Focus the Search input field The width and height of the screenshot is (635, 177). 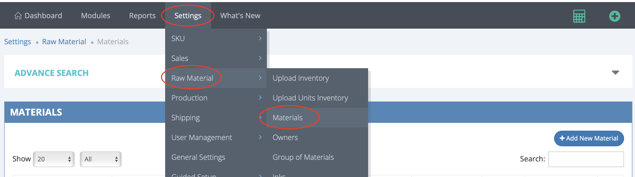click(x=586, y=159)
